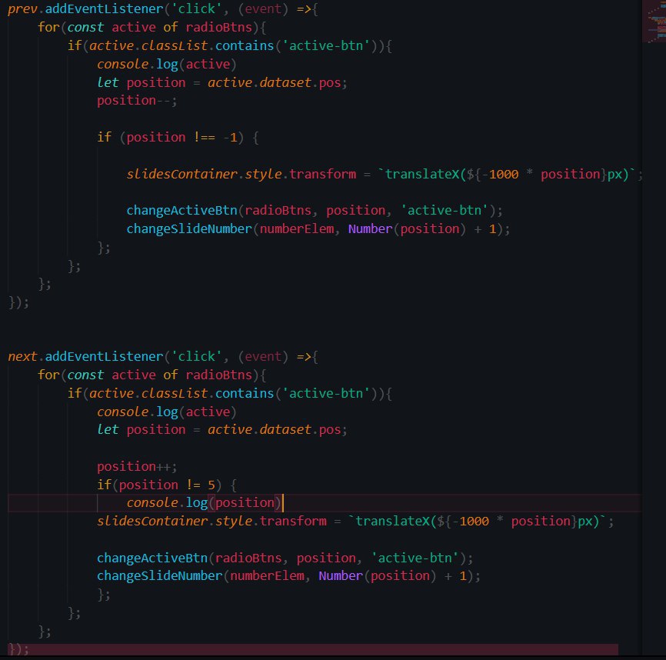
Task: Click 'slidesContainer' inside the next handler
Action: pyautogui.click(x=152, y=521)
